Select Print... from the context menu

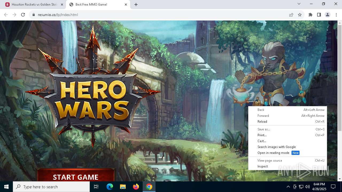pos(287,135)
